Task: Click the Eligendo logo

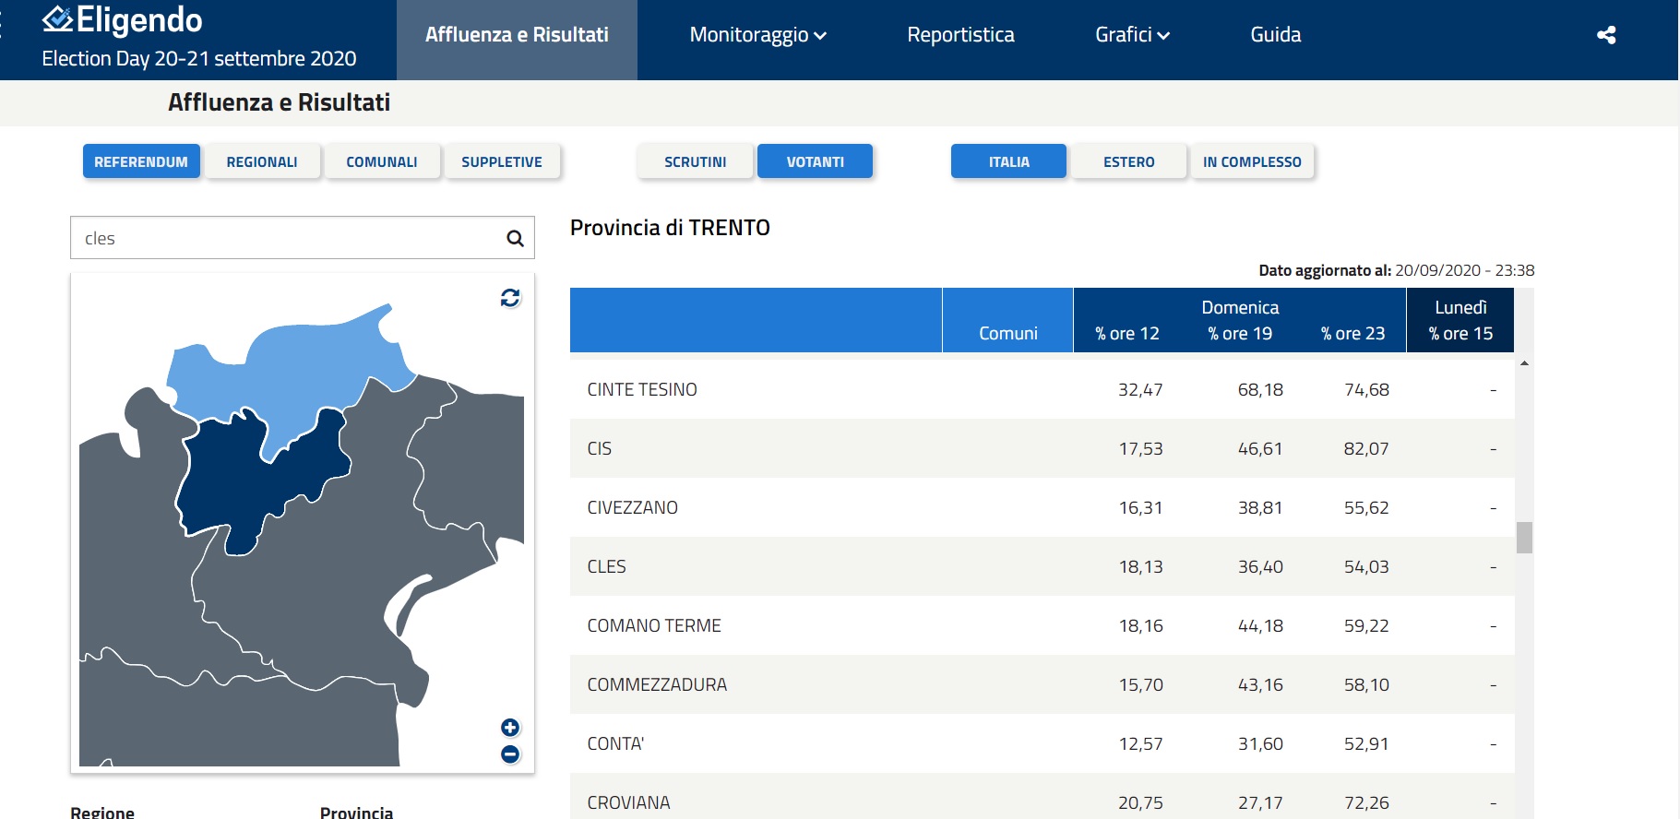Action: coord(123,20)
